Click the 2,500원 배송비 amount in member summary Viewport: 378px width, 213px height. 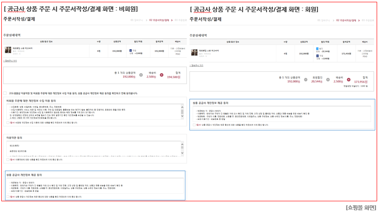pyautogui.click(x=338, y=82)
